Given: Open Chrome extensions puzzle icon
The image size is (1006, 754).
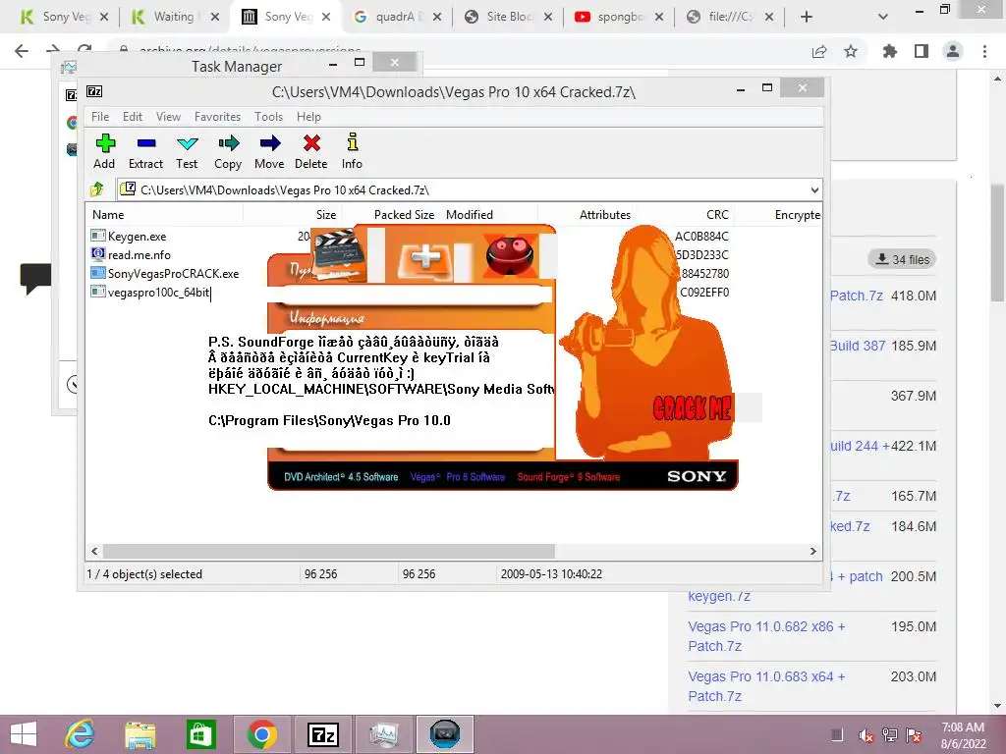Looking at the screenshot, I should 890,51.
